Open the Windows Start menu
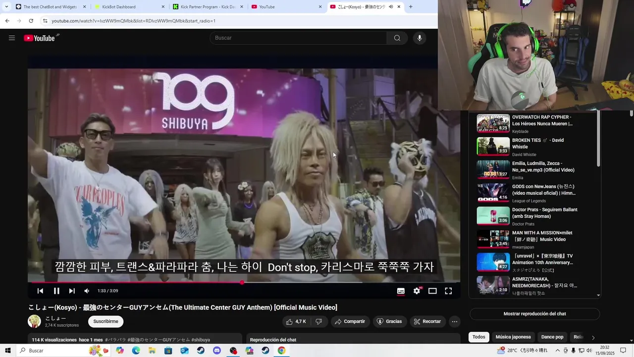This screenshot has height=357, width=634. 8,351
